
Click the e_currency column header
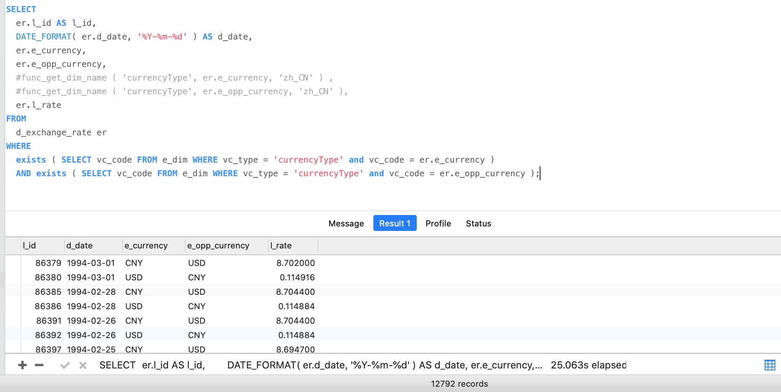click(154, 246)
